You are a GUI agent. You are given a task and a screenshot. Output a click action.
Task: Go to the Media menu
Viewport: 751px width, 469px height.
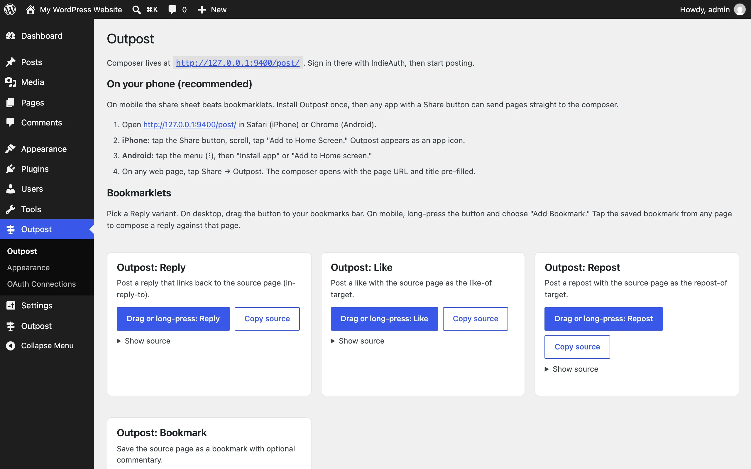[33, 82]
